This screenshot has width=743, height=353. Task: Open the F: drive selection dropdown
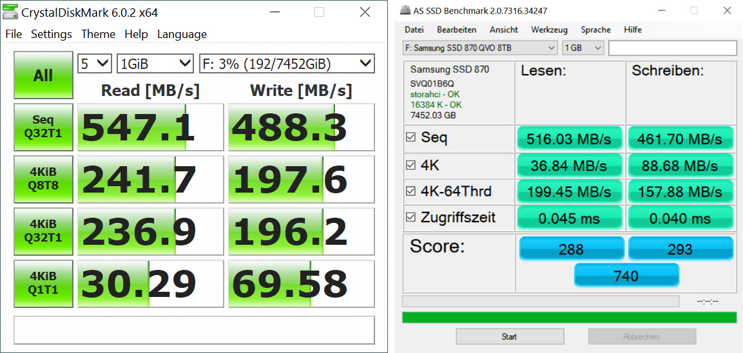(286, 64)
